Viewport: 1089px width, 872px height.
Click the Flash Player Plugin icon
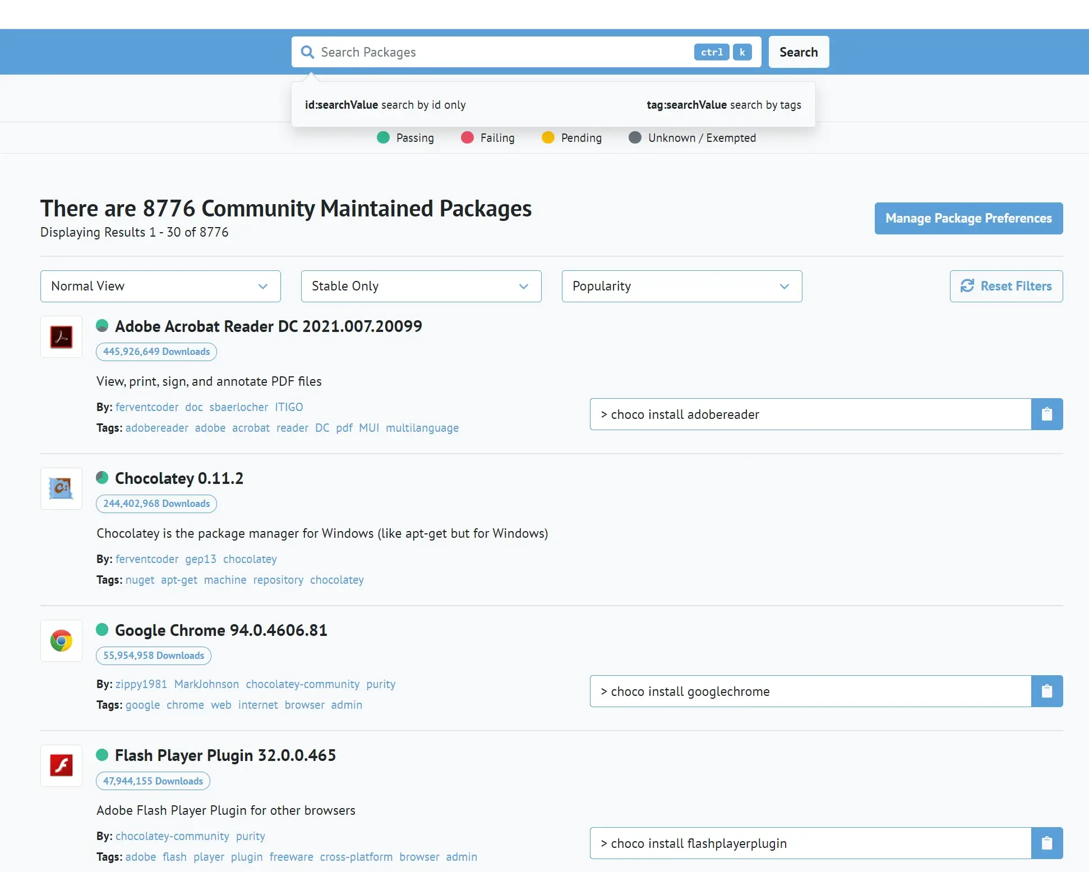[x=61, y=765]
